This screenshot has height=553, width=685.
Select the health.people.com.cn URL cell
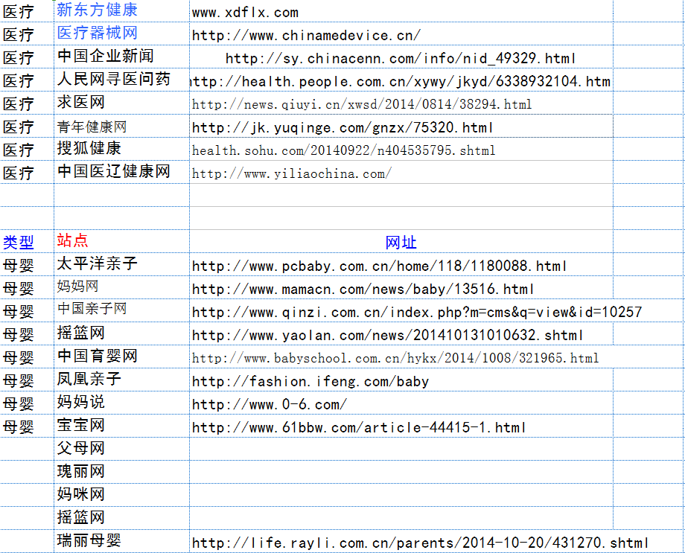click(401, 80)
